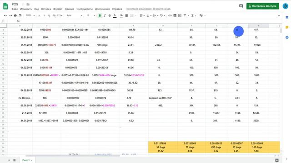The image size is (291, 163).
Task: Open the zoom 100% dropdown
Action: coord(30,15)
